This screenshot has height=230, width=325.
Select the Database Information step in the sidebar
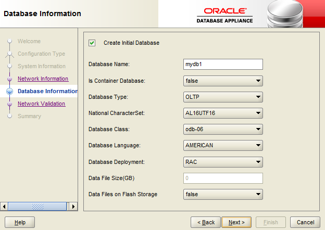48,91
